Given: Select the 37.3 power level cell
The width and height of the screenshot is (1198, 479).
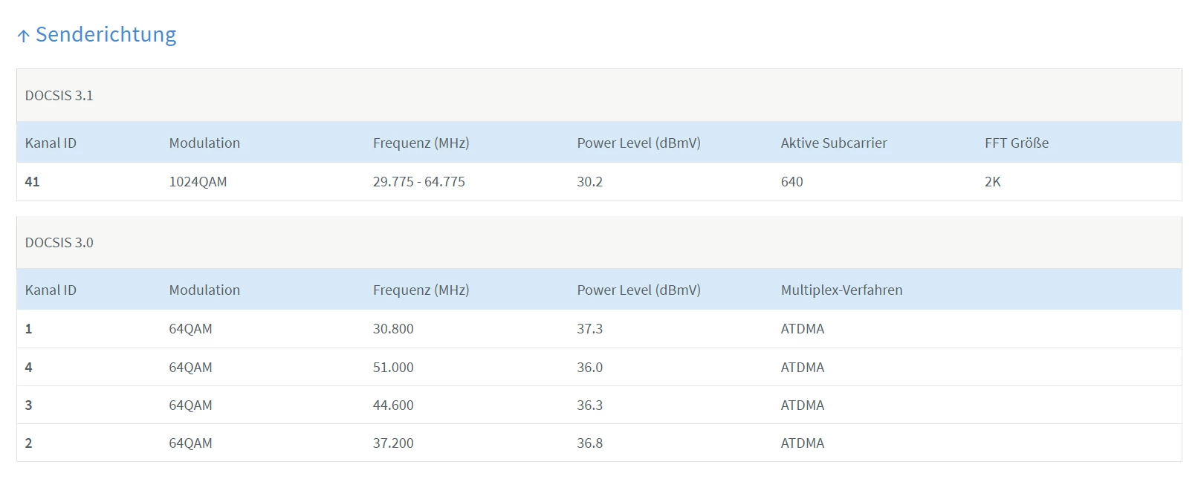Looking at the screenshot, I should [x=589, y=329].
